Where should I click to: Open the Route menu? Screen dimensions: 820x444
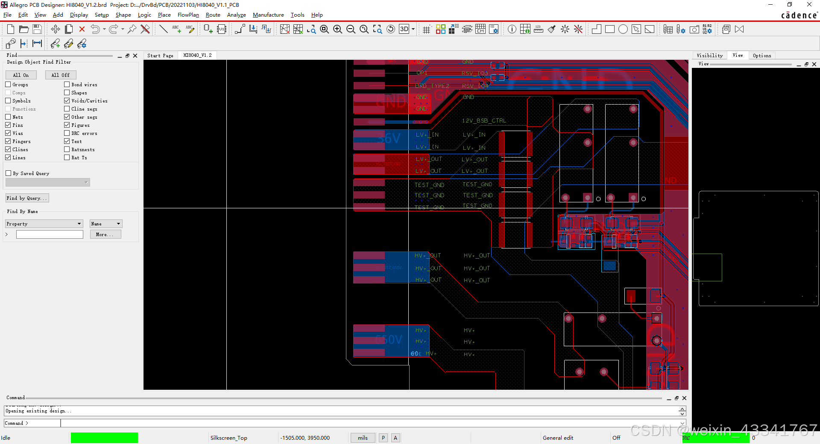click(213, 15)
